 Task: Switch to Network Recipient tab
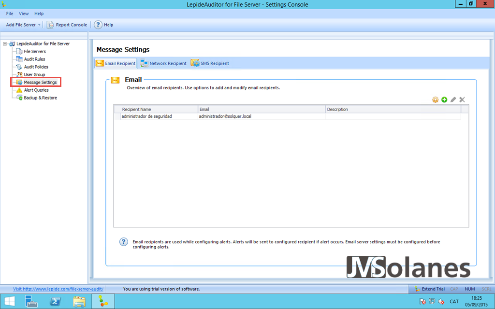163,63
